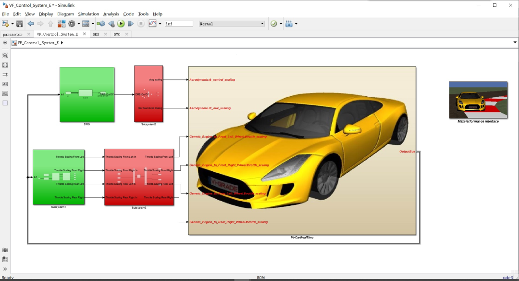Click the Stop simulation button

pyautogui.click(x=141, y=24)
